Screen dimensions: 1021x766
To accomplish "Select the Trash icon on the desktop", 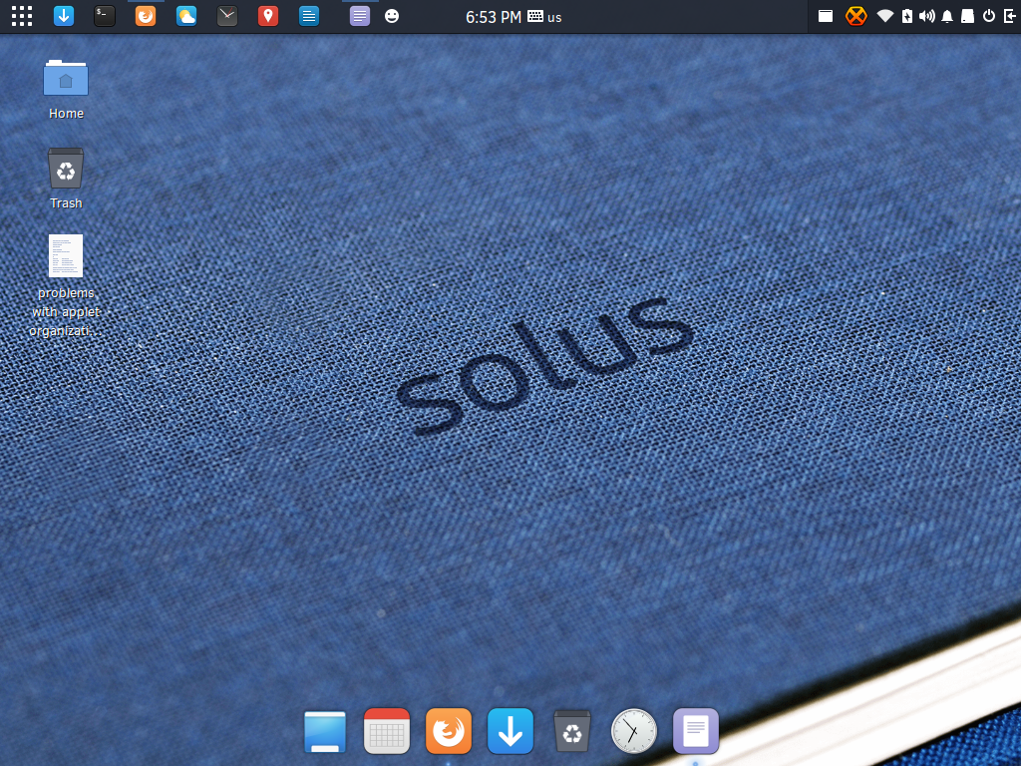I will 66,179.
